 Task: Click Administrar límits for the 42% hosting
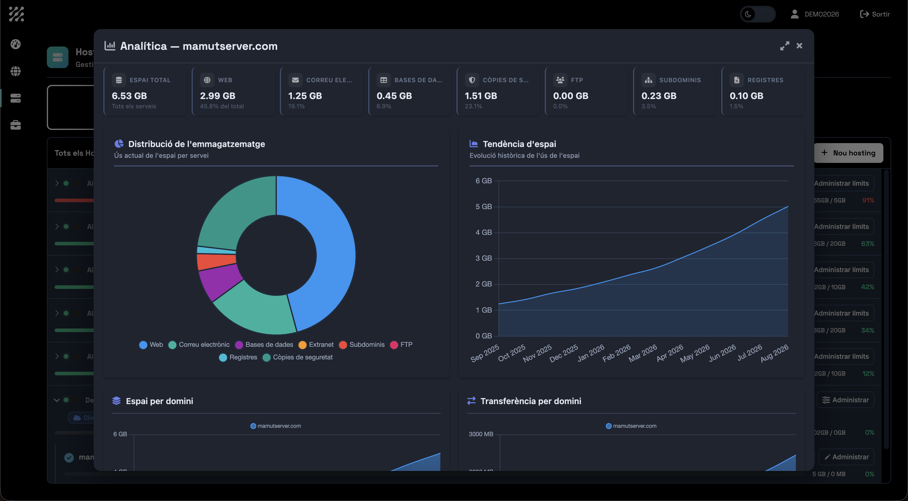844,270
